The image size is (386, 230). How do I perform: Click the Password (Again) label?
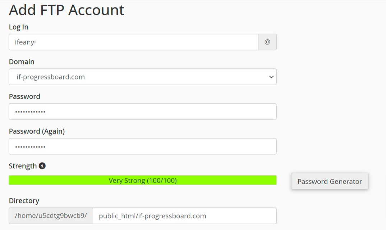[37, 131]
